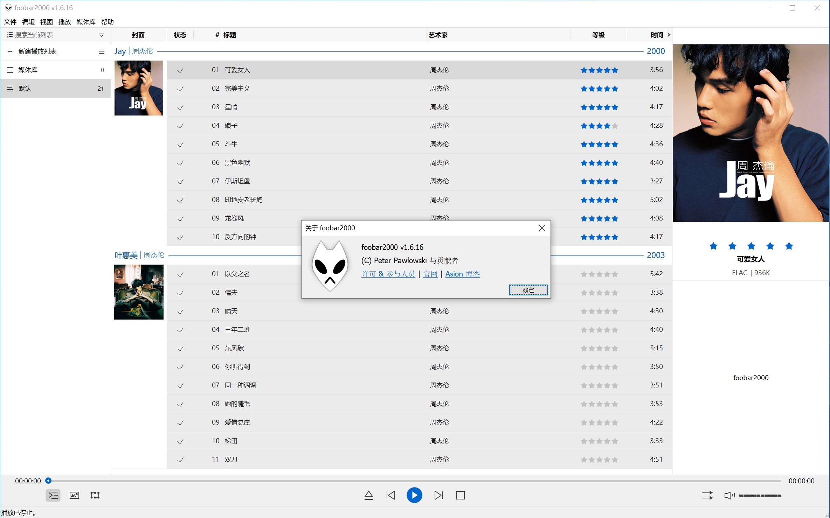Click the equalizer sliders icon
Image resolution: width=830 pixels, height=518 pixels.
(x=95, y=495)
